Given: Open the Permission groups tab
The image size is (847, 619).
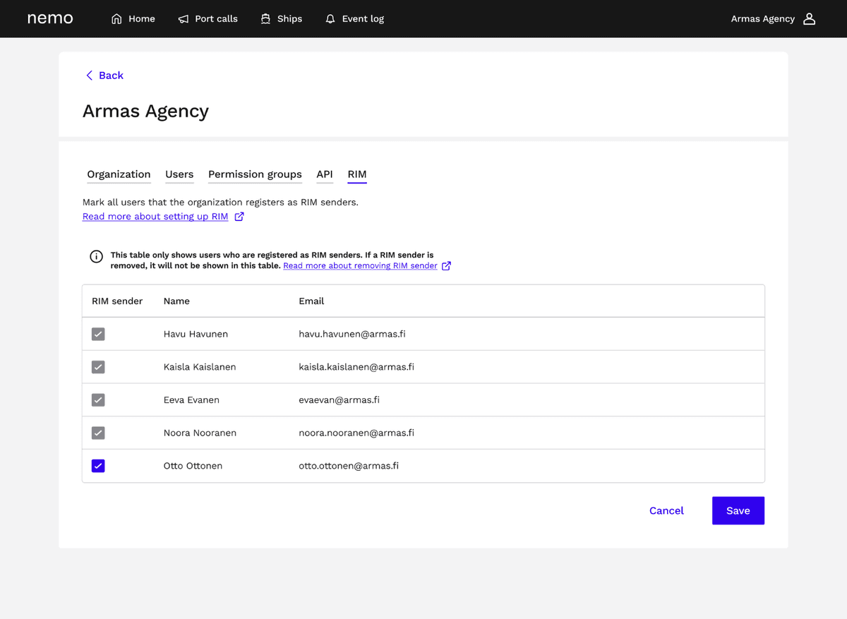Looking at the screenshot, I should tap(255, 174).
